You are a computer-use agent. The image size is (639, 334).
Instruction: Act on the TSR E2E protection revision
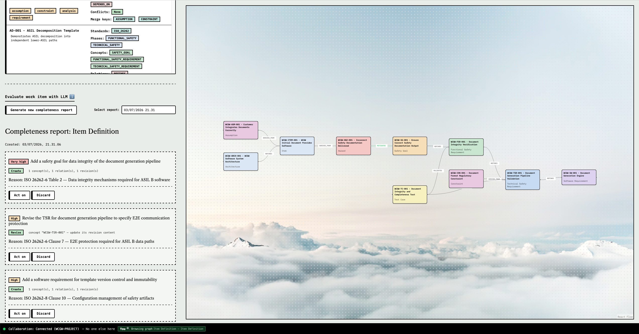pyautogui.click(x=20, y=257)
